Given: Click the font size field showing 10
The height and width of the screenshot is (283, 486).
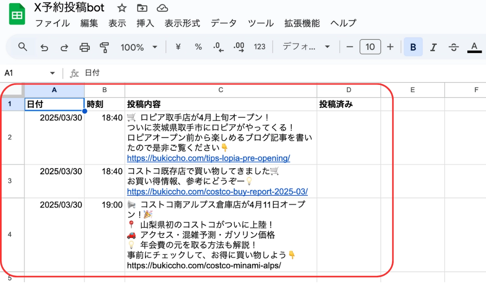Looking at the screenshot, I should (370, 47).
